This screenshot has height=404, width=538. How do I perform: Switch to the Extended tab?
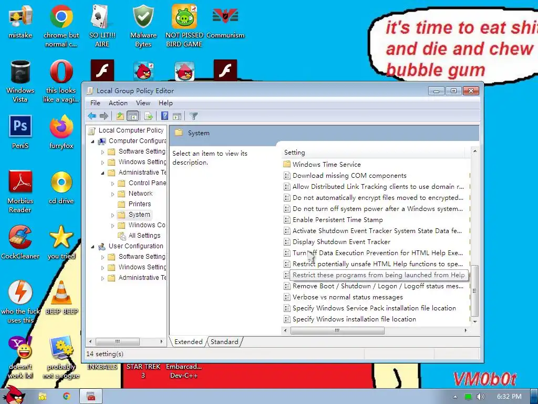pyautogui.click(x=189, y=341)
